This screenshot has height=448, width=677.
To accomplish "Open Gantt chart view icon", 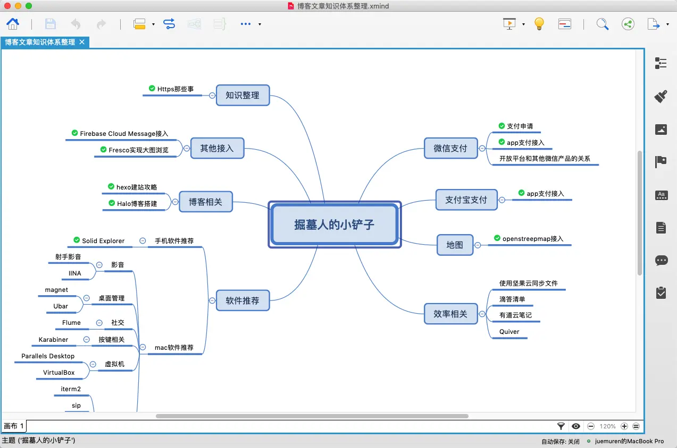I will 565,24.
